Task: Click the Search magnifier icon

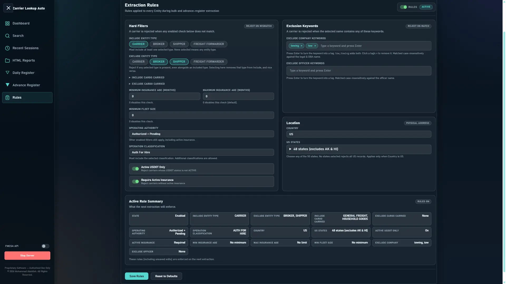Action: pos(7,36)
